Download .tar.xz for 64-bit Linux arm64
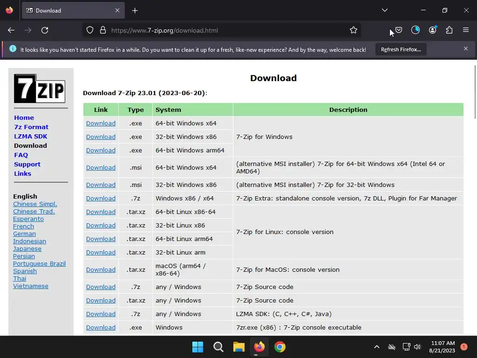This screenshot has height=358, width=477. (101, 239)
